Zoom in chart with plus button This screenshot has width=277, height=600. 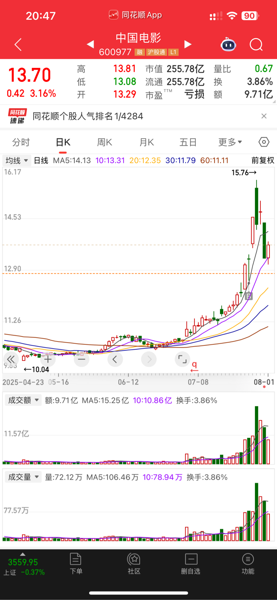(x=48, y=359)
